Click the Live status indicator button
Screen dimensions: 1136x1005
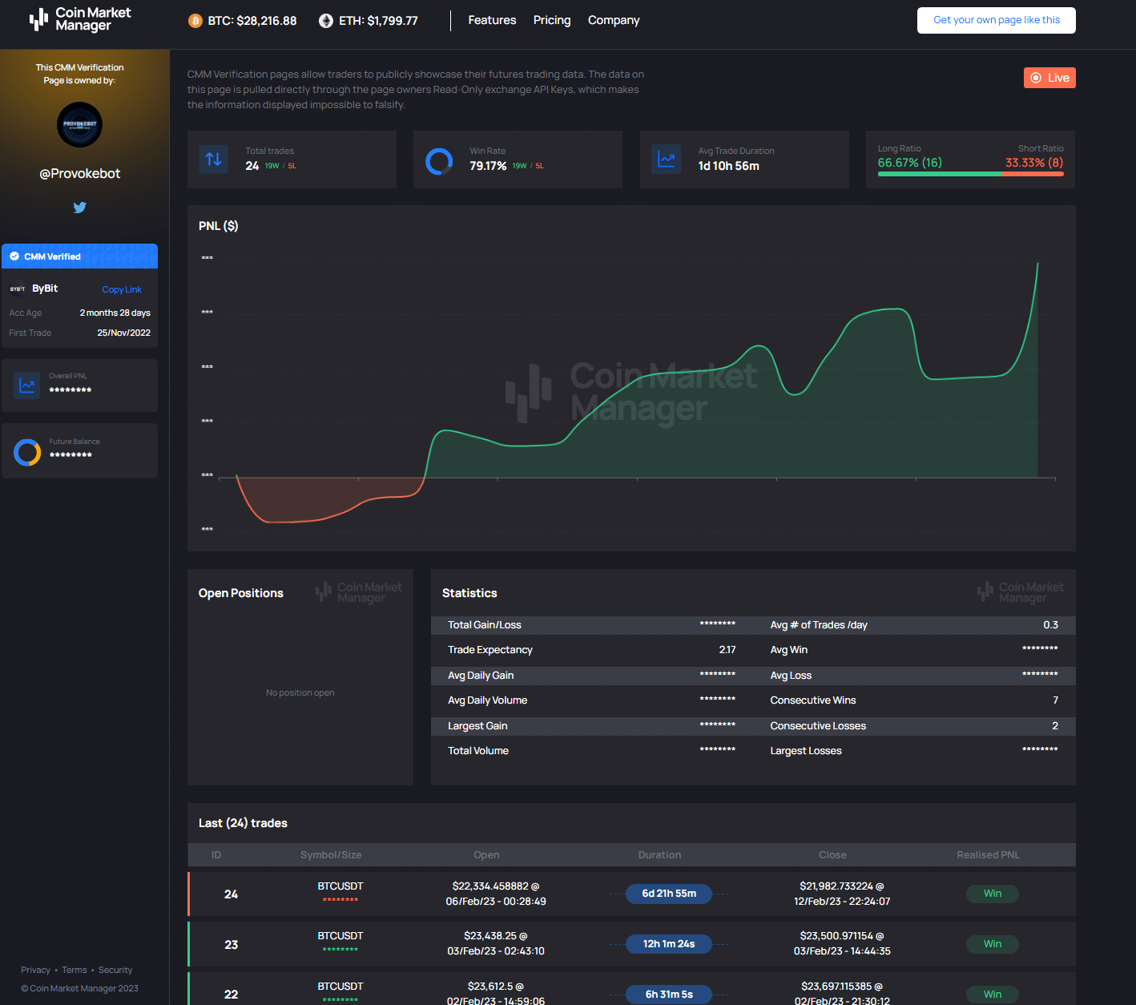click(1049, 78)
